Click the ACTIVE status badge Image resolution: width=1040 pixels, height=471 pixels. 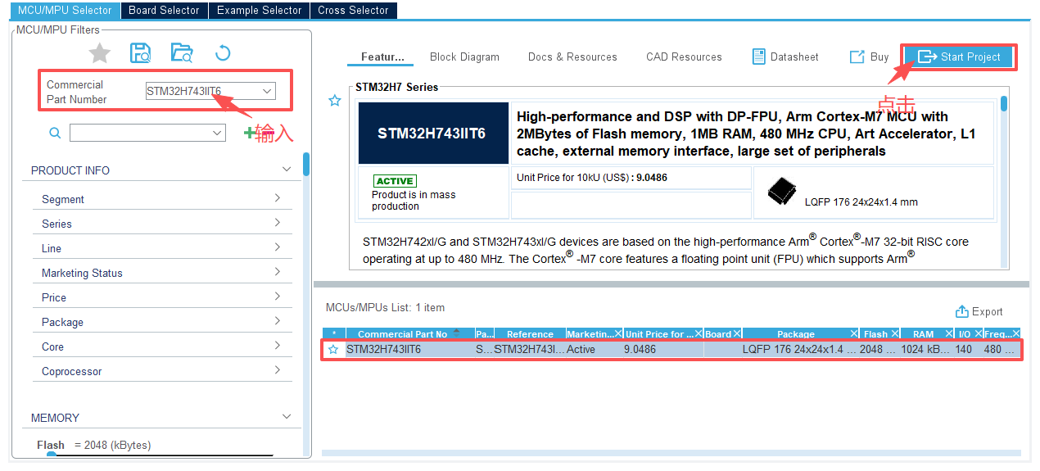coord(395,181)
